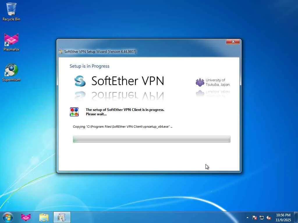
Task: Show hidden tray icons arrow
Action: 247,217
